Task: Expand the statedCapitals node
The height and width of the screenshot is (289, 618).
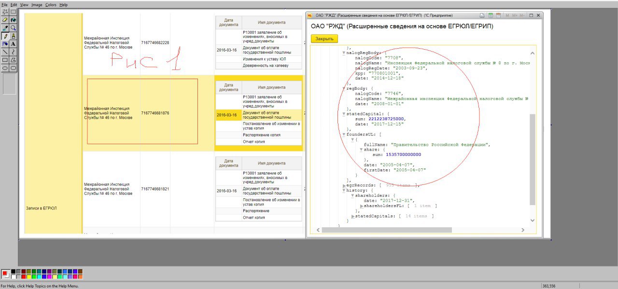Action: click(353, 216)
